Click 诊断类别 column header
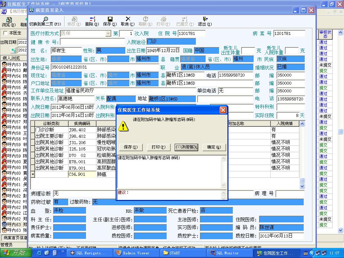This screenshot has height=258, width=344. pyautogui.click(x=51, y=124)
